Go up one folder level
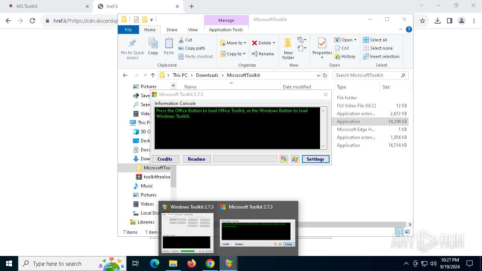 153,75
